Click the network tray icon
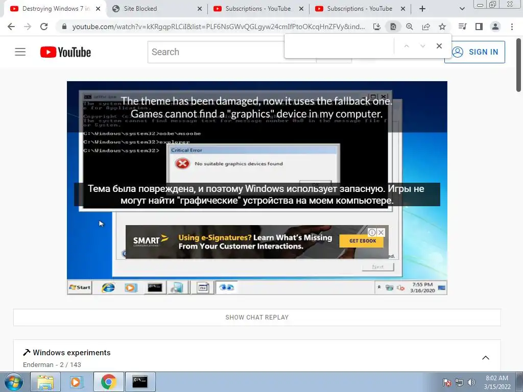Image resolution: width=523 pixels, height=392 pixels. tap(459, 382)
